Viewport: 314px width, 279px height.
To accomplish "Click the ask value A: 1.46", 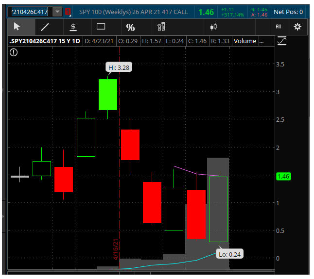I will [259, 15].
